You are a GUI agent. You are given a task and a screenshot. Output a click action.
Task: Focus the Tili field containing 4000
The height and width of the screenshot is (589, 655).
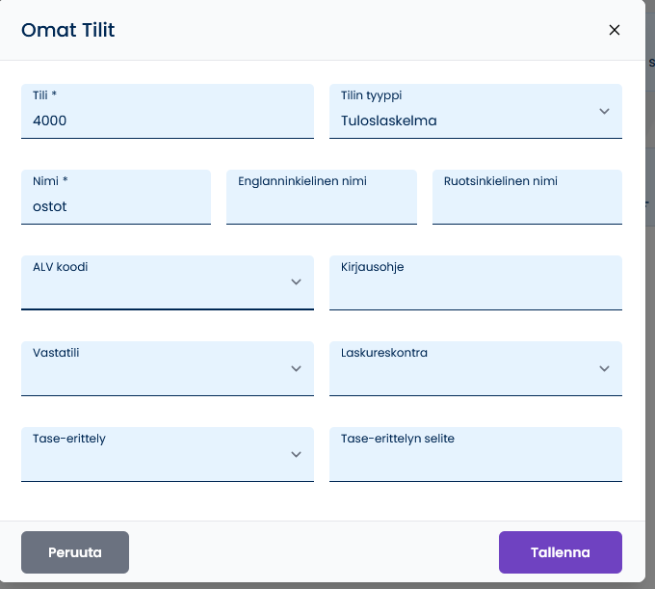pyautogui.click(x=168, y=111)
